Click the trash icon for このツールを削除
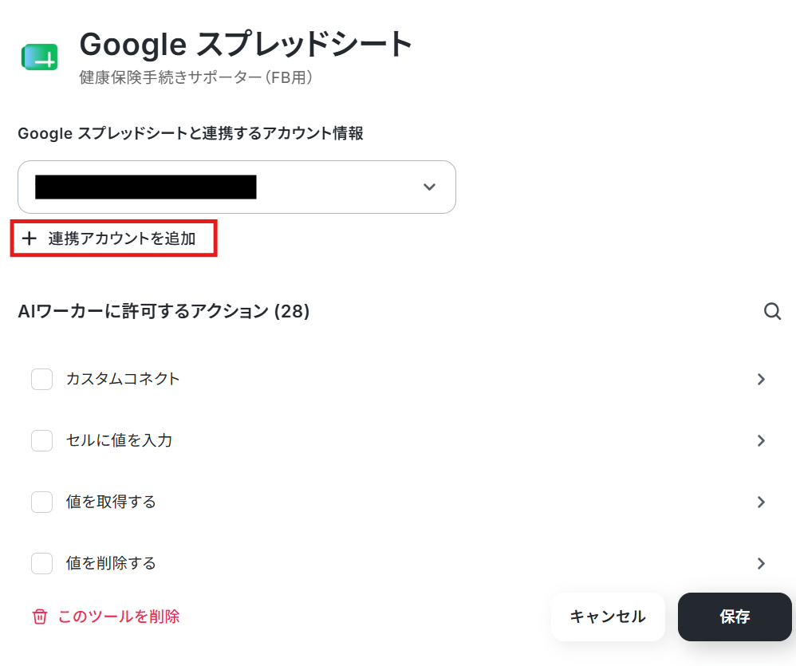 tap(40, 617)
